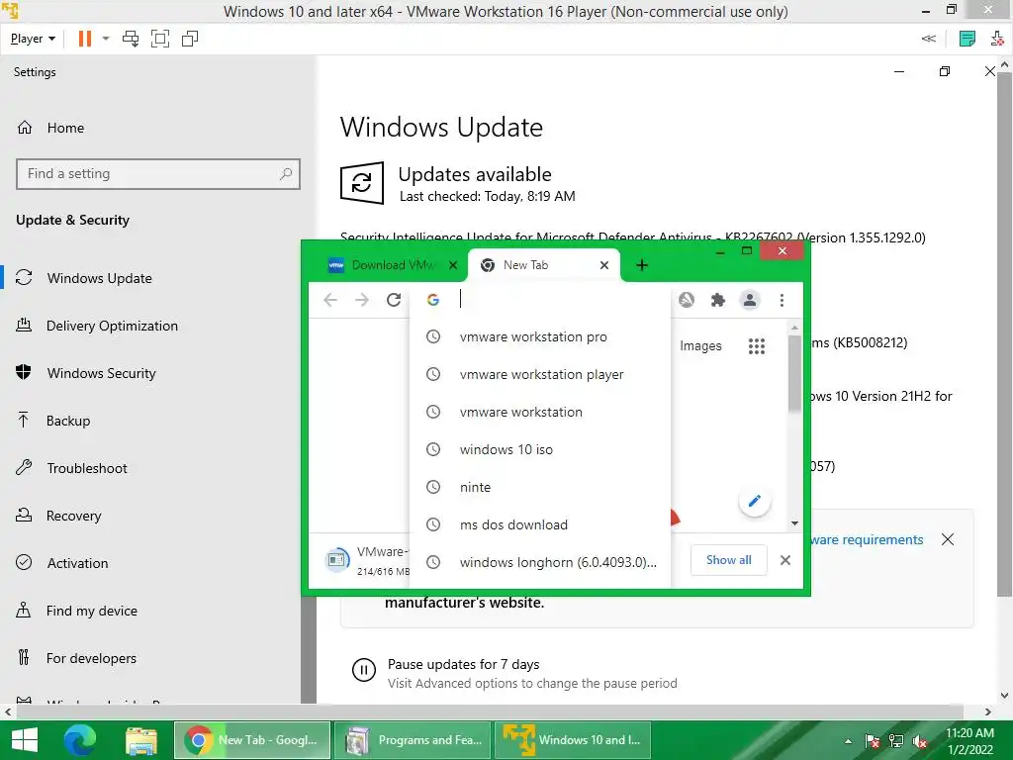Open Chrome three-dot menu
The image size is (1013, 760).
click(x=782, y=300)
